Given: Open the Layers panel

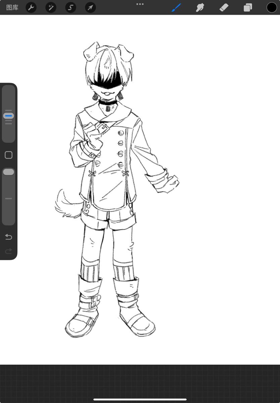Looking at the screenshot, I should point(248,7).
